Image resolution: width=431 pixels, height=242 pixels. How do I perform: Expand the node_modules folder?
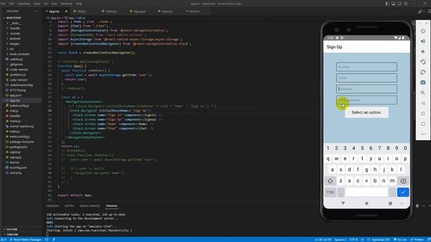coord(20,54)
